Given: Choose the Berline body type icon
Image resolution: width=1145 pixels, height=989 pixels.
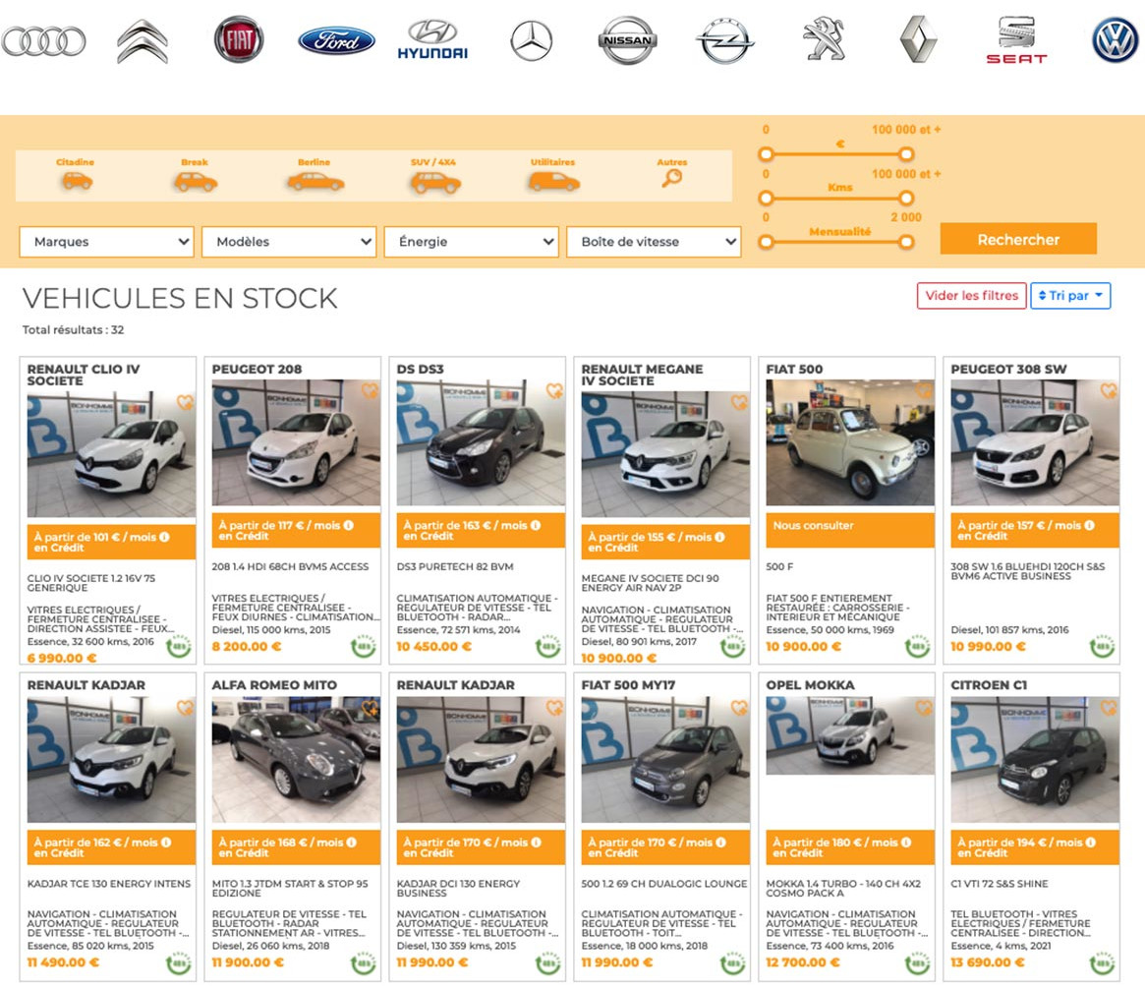Looking at the screenshot, I should (315, 182).
